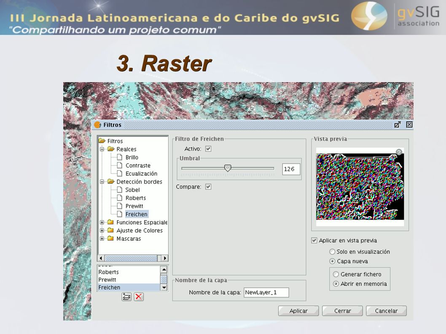Click the Ajuste de Colores folder icon
This screenshot has height=334, width=446.
click(111, 230)
